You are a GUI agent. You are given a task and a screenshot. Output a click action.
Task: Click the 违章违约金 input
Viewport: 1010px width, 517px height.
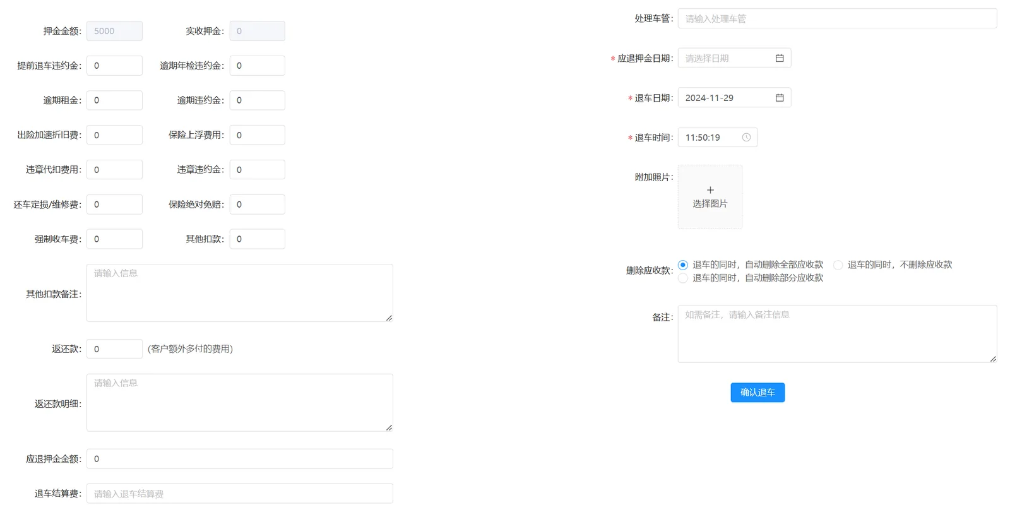[x=257, y=170]
